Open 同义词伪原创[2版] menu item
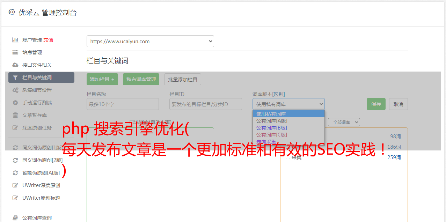446x222 pixels. point(43,160)
